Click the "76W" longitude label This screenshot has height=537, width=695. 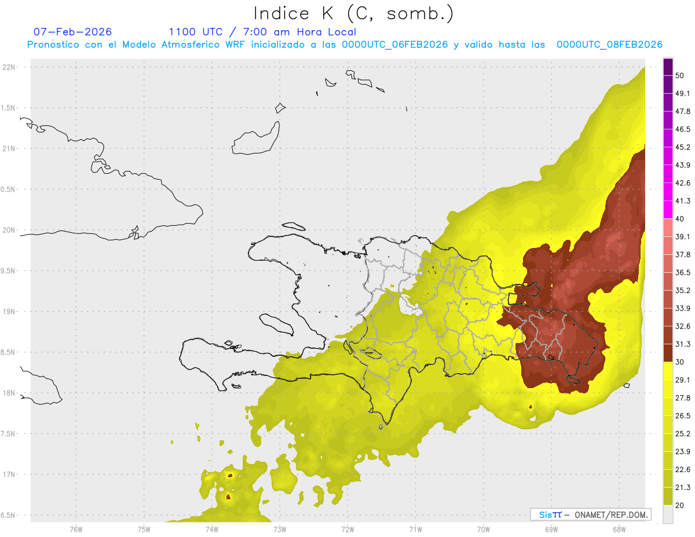point(76,529)
